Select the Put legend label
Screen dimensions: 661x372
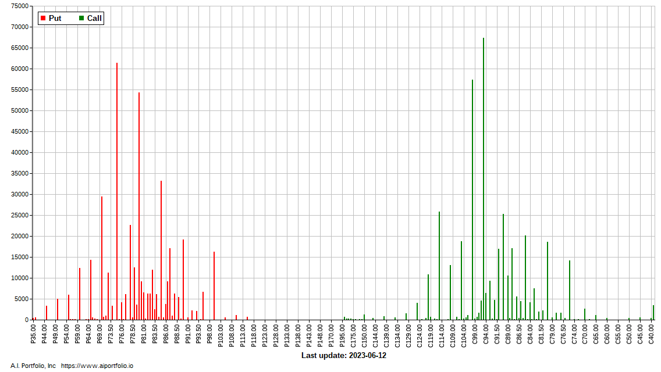[x=55, y=18]
